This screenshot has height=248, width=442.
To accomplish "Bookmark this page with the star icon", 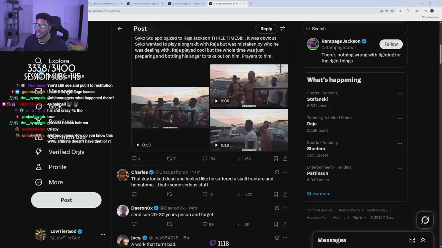I will click(x=392, y=11).
